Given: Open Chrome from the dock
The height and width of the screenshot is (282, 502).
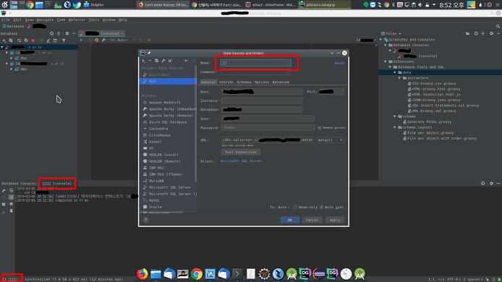Looking at the screenshot, I should tap(197, 274).
